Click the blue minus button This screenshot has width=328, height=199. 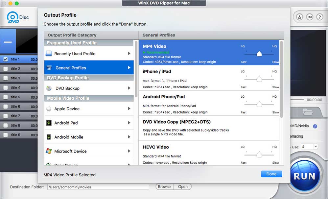point(8,42)
